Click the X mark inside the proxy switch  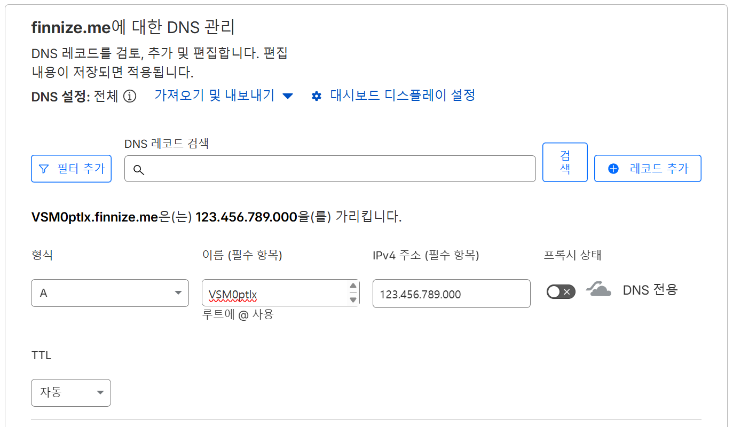pos(566,291)
